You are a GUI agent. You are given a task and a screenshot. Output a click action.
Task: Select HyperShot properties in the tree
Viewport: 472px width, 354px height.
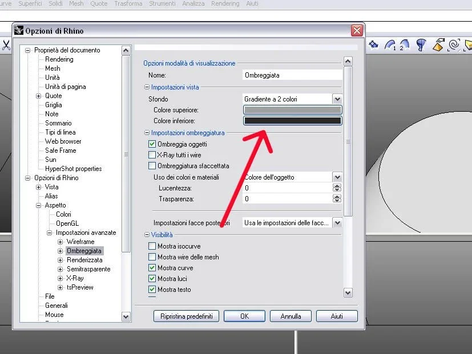(x=73, y=169)
